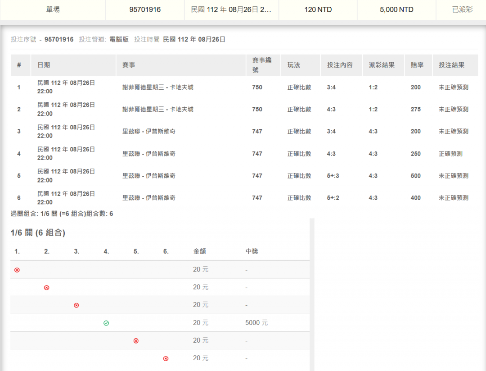Viewport: 486px width, 371px height.
Task: Click match name in row 2
Action: click(x=158, y=109)
